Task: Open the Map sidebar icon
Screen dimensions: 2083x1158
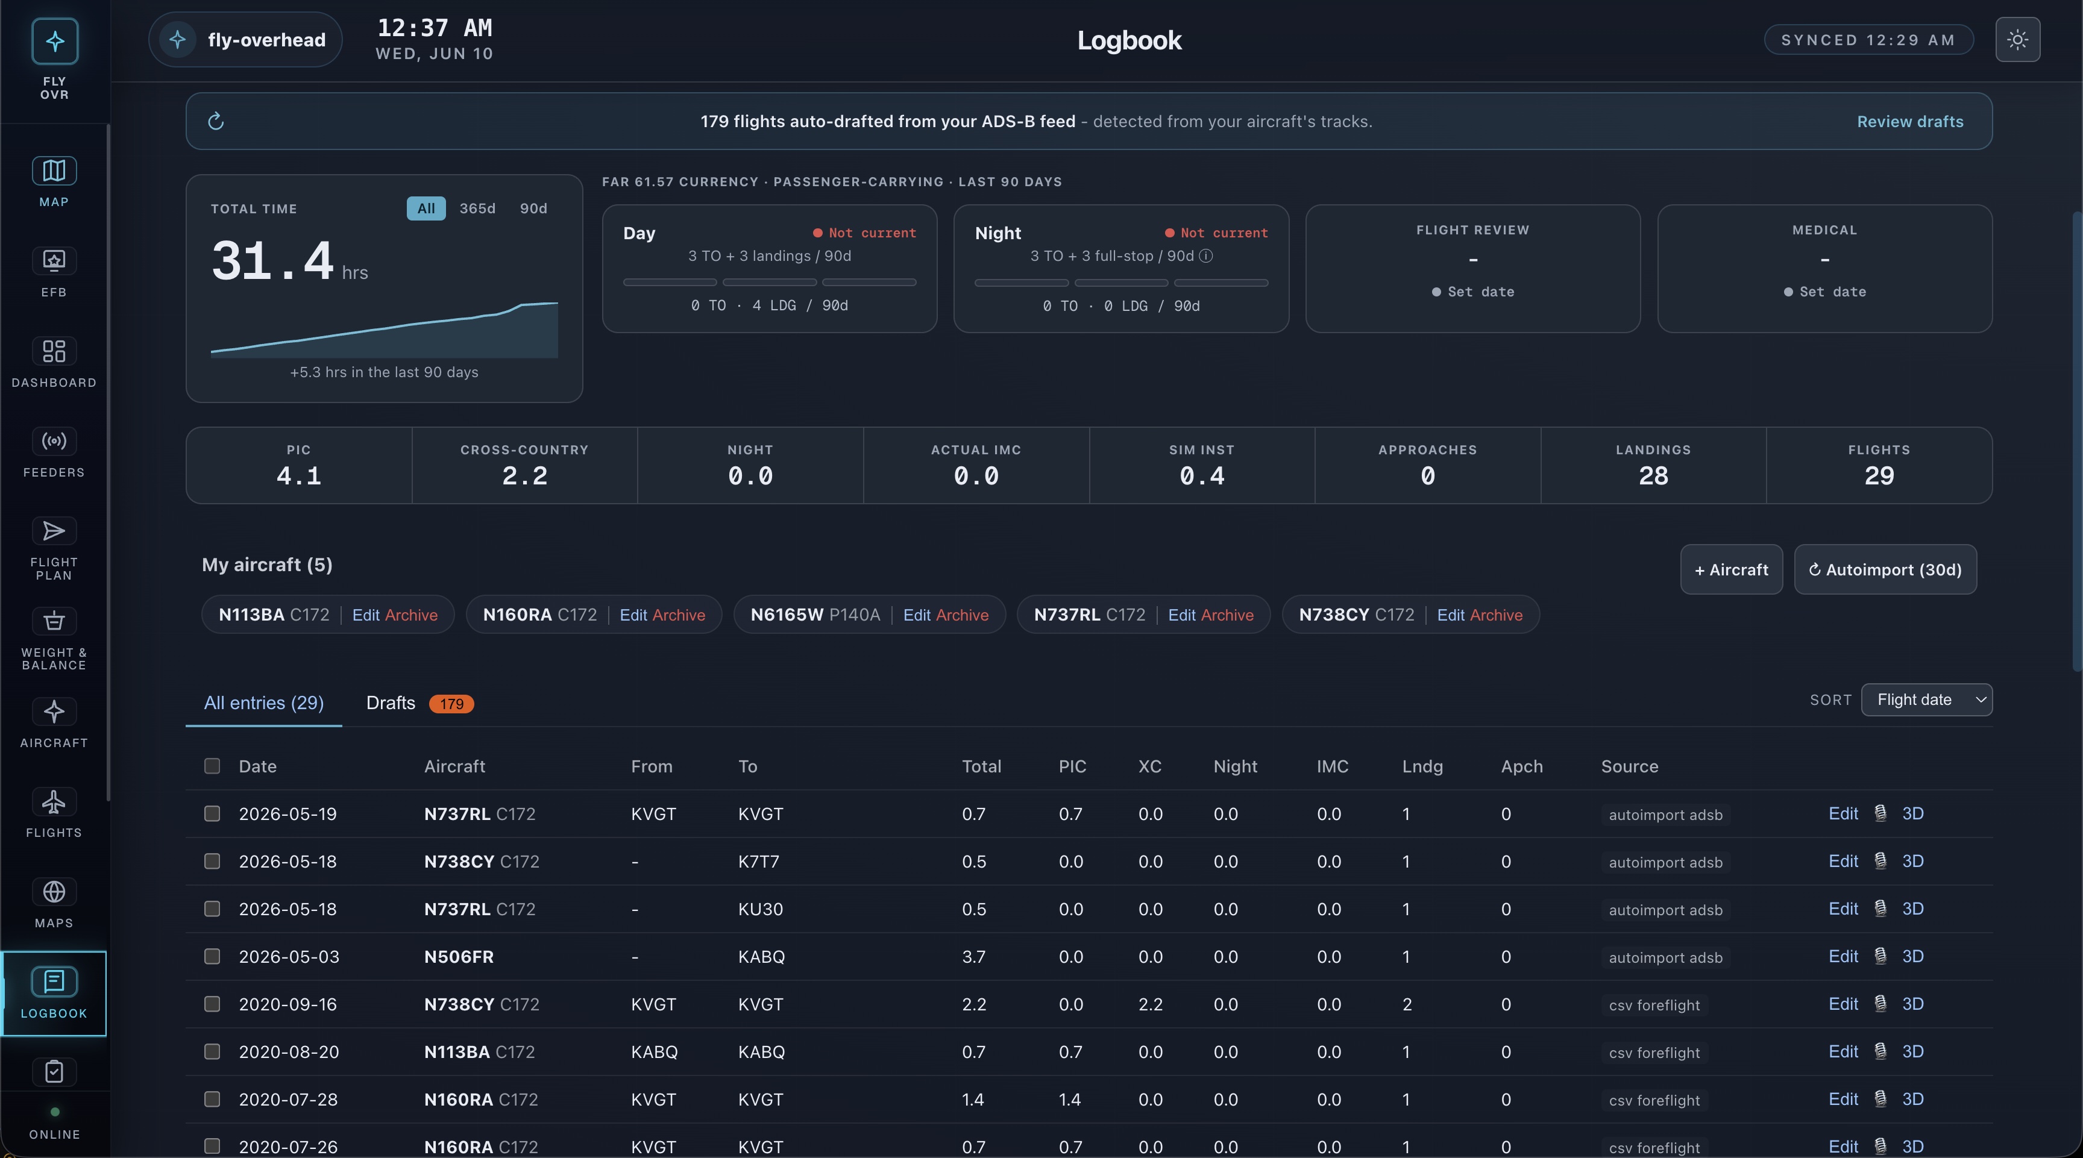Action: tap(54, 171)
